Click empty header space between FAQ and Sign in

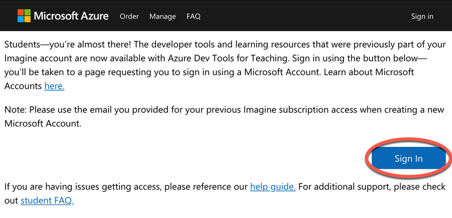tap(305, 16)
